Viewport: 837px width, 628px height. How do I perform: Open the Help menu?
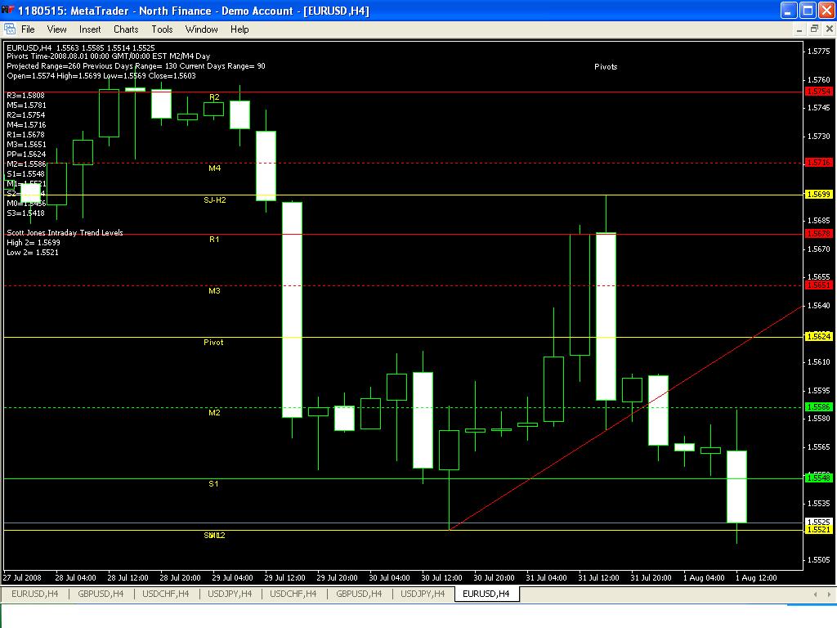click(239, 29)
